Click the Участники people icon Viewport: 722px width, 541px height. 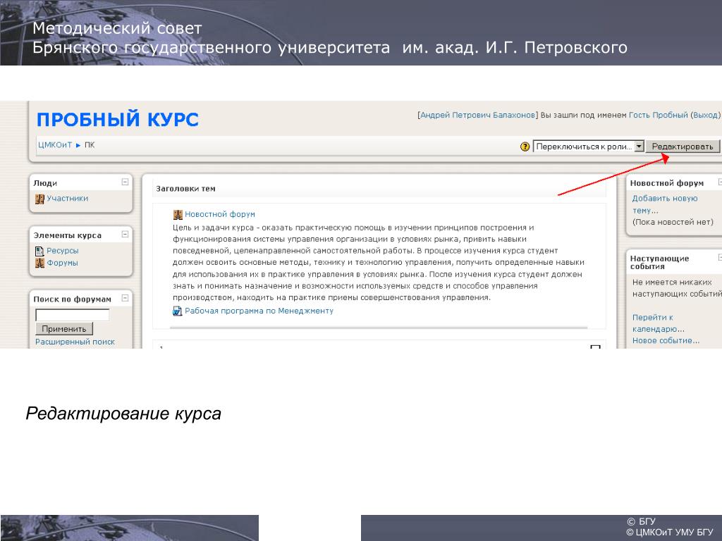point(39,199)
